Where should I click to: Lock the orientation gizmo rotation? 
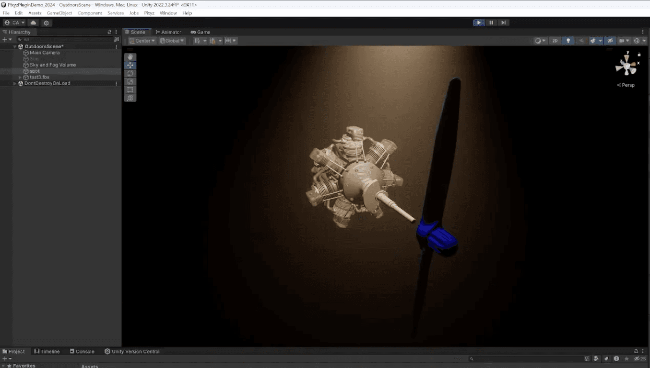(639, 54)
